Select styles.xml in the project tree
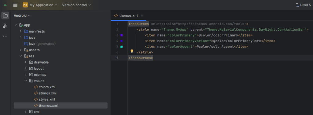 tap(47, 99)
